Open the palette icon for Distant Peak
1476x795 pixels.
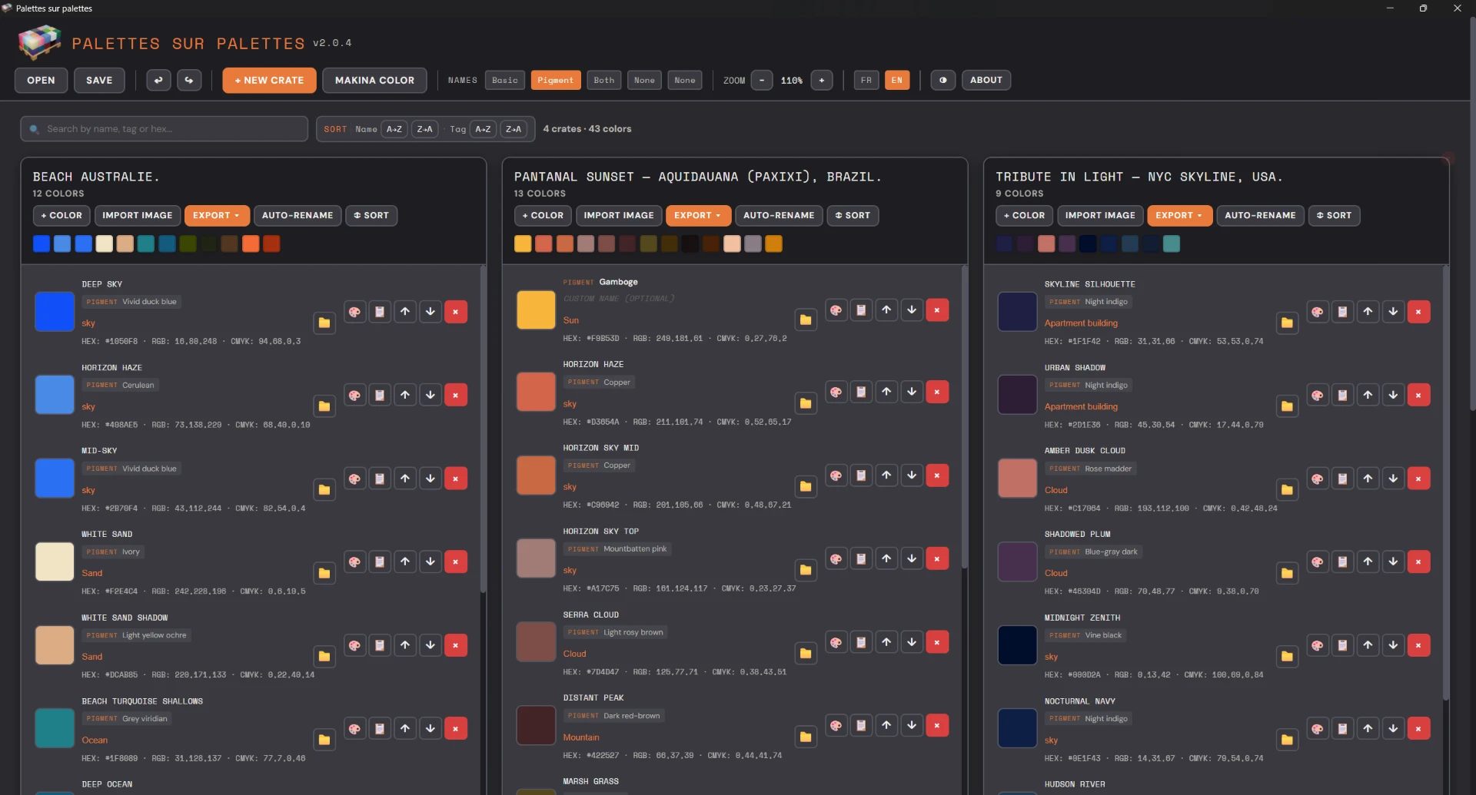click(x=836, y=725)
